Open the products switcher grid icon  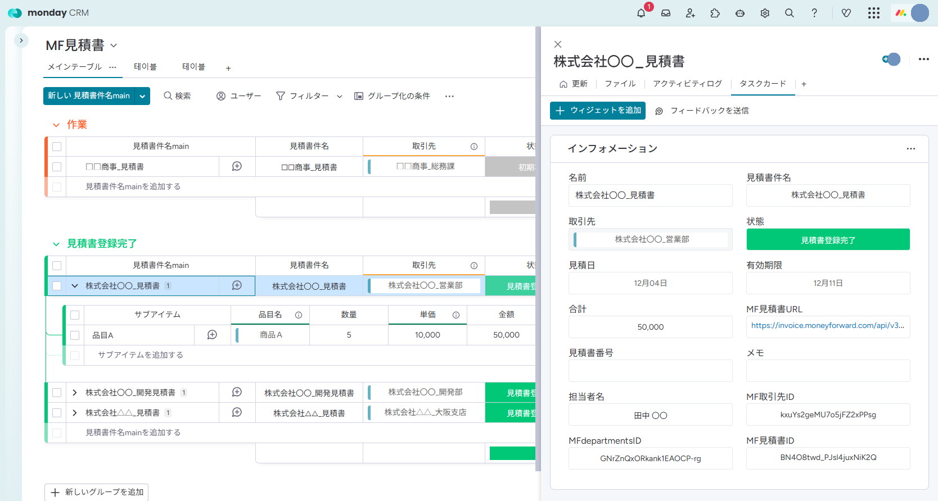point(873,13)
